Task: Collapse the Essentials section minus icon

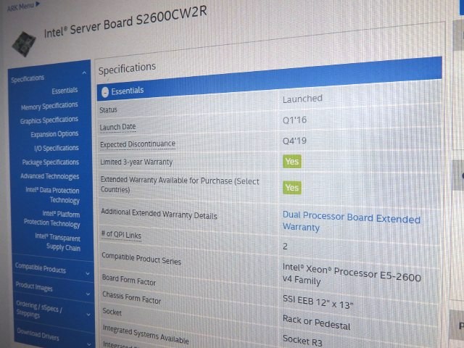Action: point(105,92)
